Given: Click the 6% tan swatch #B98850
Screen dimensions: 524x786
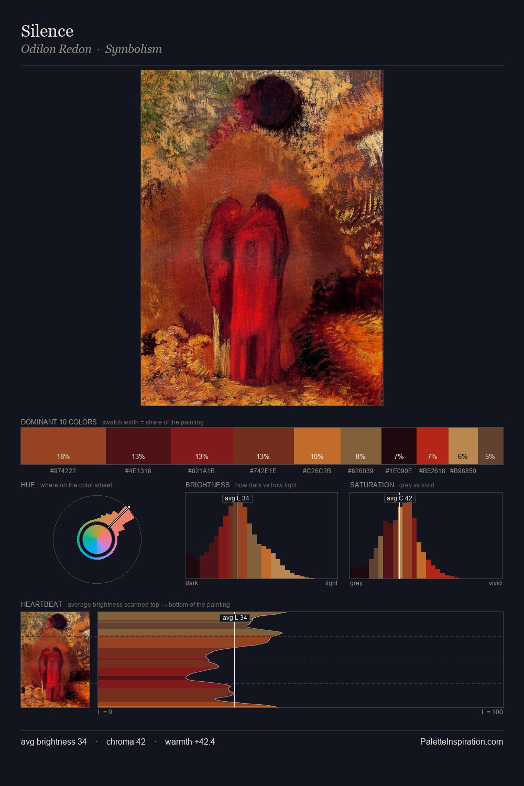Looking at the screenshot, I should point(463,446).
